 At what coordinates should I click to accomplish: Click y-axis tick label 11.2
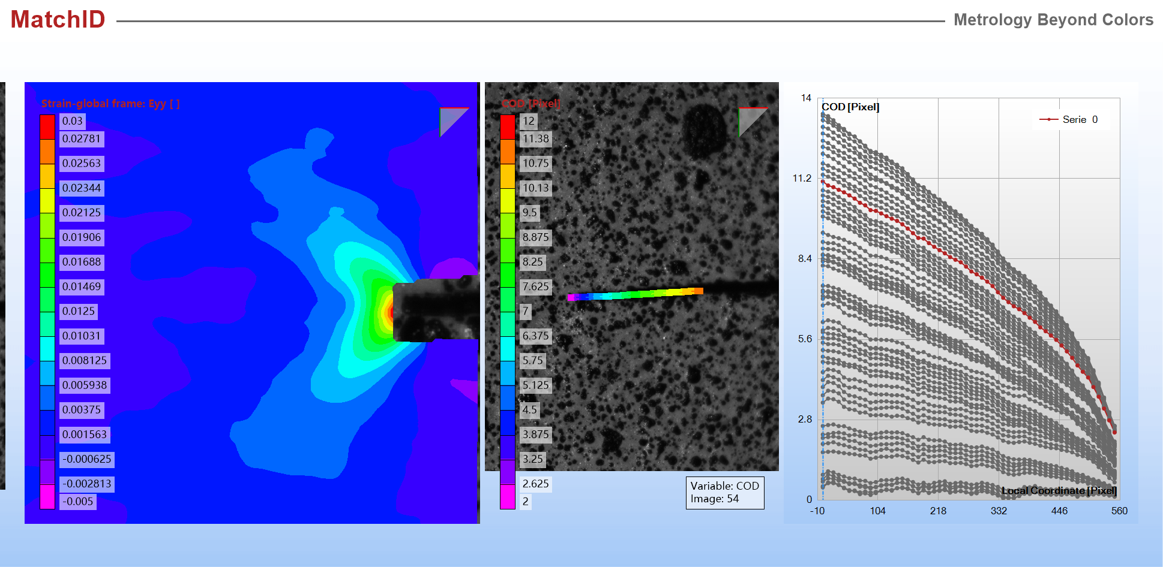pos(802,178)
